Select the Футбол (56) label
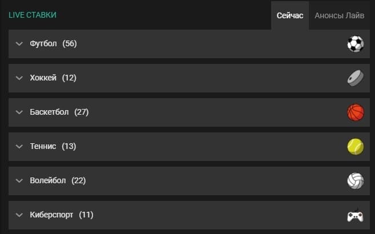 pos(53,44)
